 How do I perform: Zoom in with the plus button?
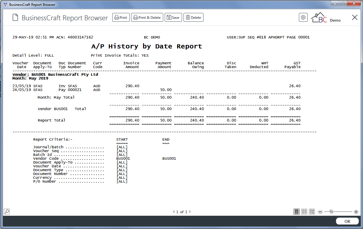pyautogui.click(x=356, y=212)
